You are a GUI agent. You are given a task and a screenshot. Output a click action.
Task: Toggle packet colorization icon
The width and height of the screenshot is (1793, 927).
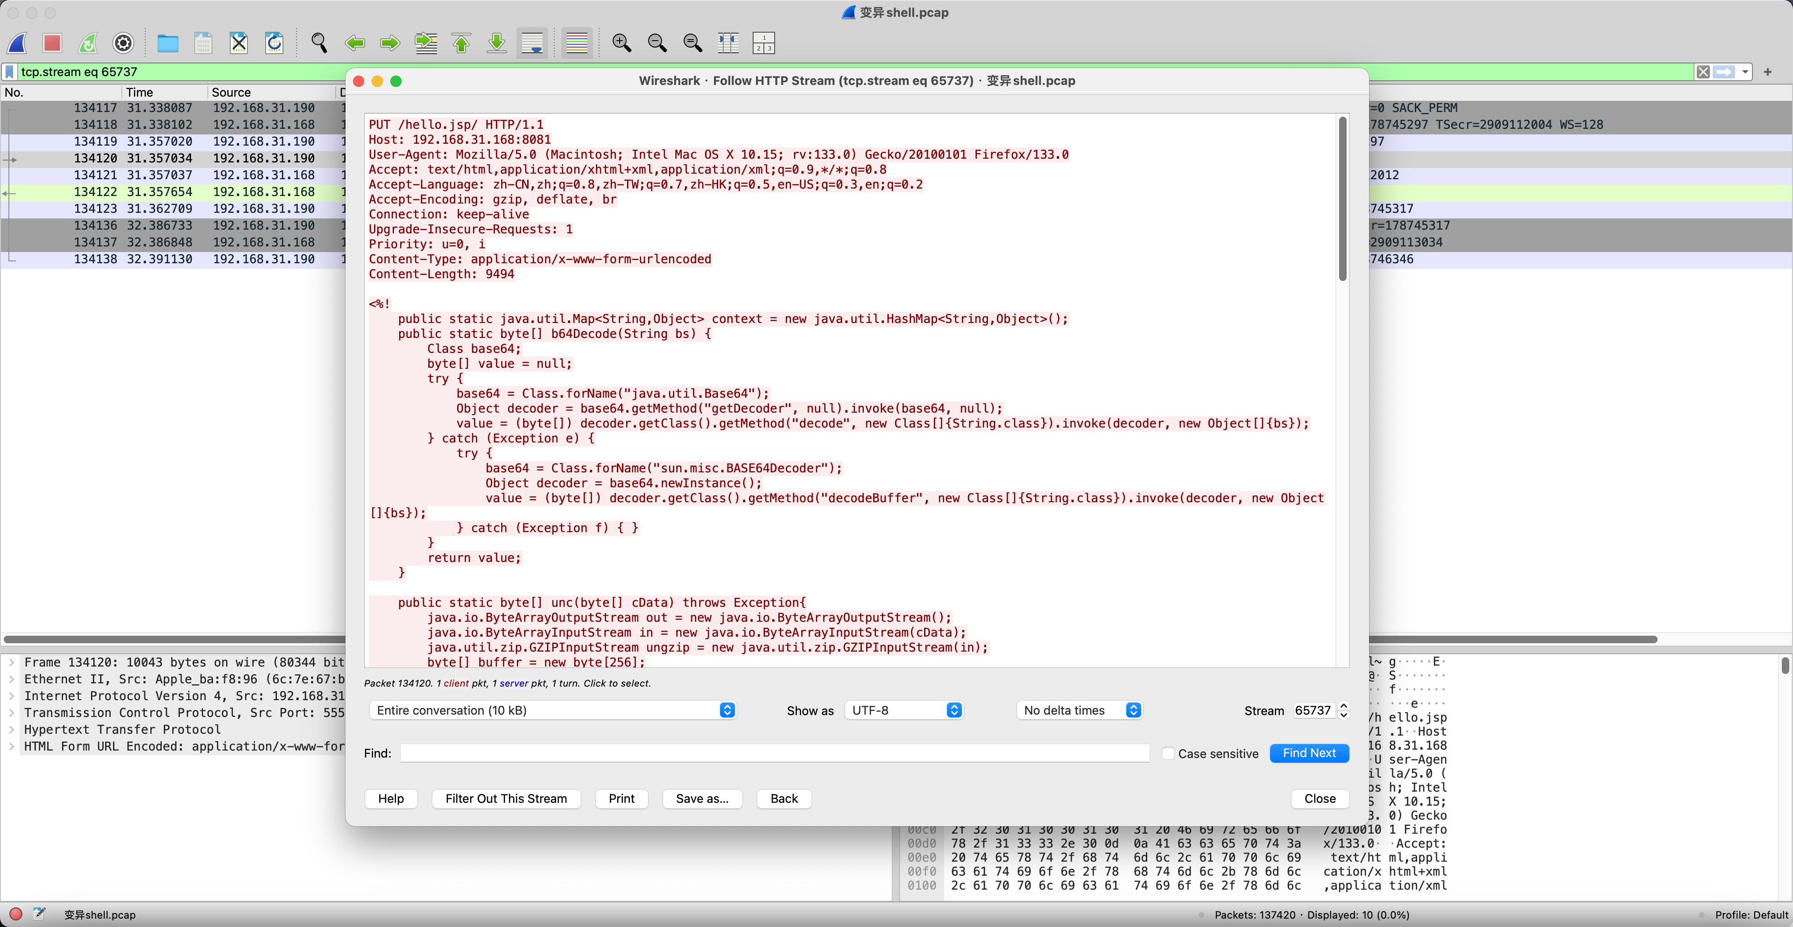(x=577, y=43)
